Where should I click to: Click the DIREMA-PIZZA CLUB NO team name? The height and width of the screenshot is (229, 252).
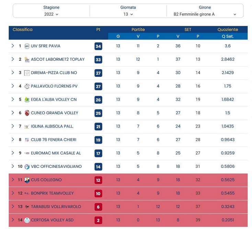pyautogui.click(x=54, y=73)
